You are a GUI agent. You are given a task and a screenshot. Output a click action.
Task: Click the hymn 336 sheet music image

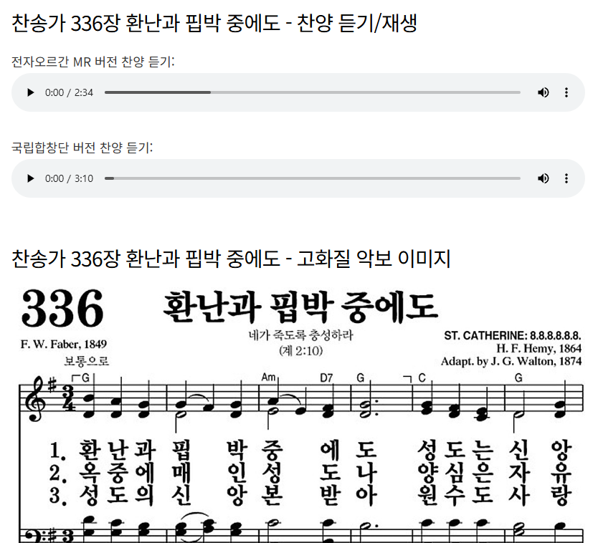pos(301,413)
